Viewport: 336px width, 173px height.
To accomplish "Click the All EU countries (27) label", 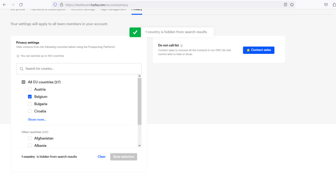I will pyautogui.click(x=44, y=82).
